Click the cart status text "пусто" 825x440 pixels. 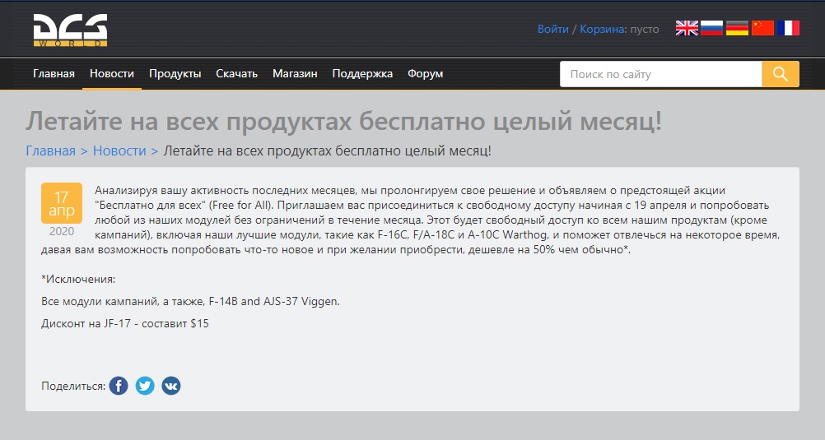pyautogui.click(x=645, y=30)
